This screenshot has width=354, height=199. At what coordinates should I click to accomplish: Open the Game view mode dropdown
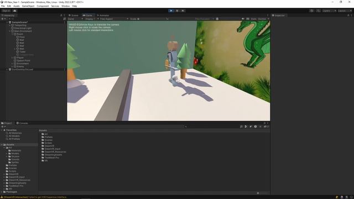click(75, 19)
